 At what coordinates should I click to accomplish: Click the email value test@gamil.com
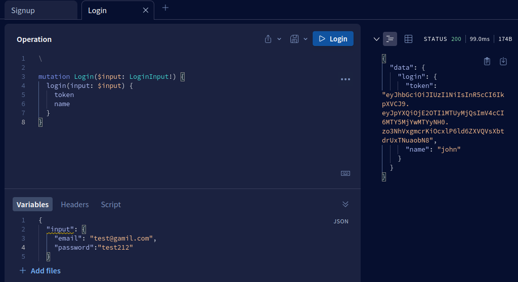pos(121,238)
